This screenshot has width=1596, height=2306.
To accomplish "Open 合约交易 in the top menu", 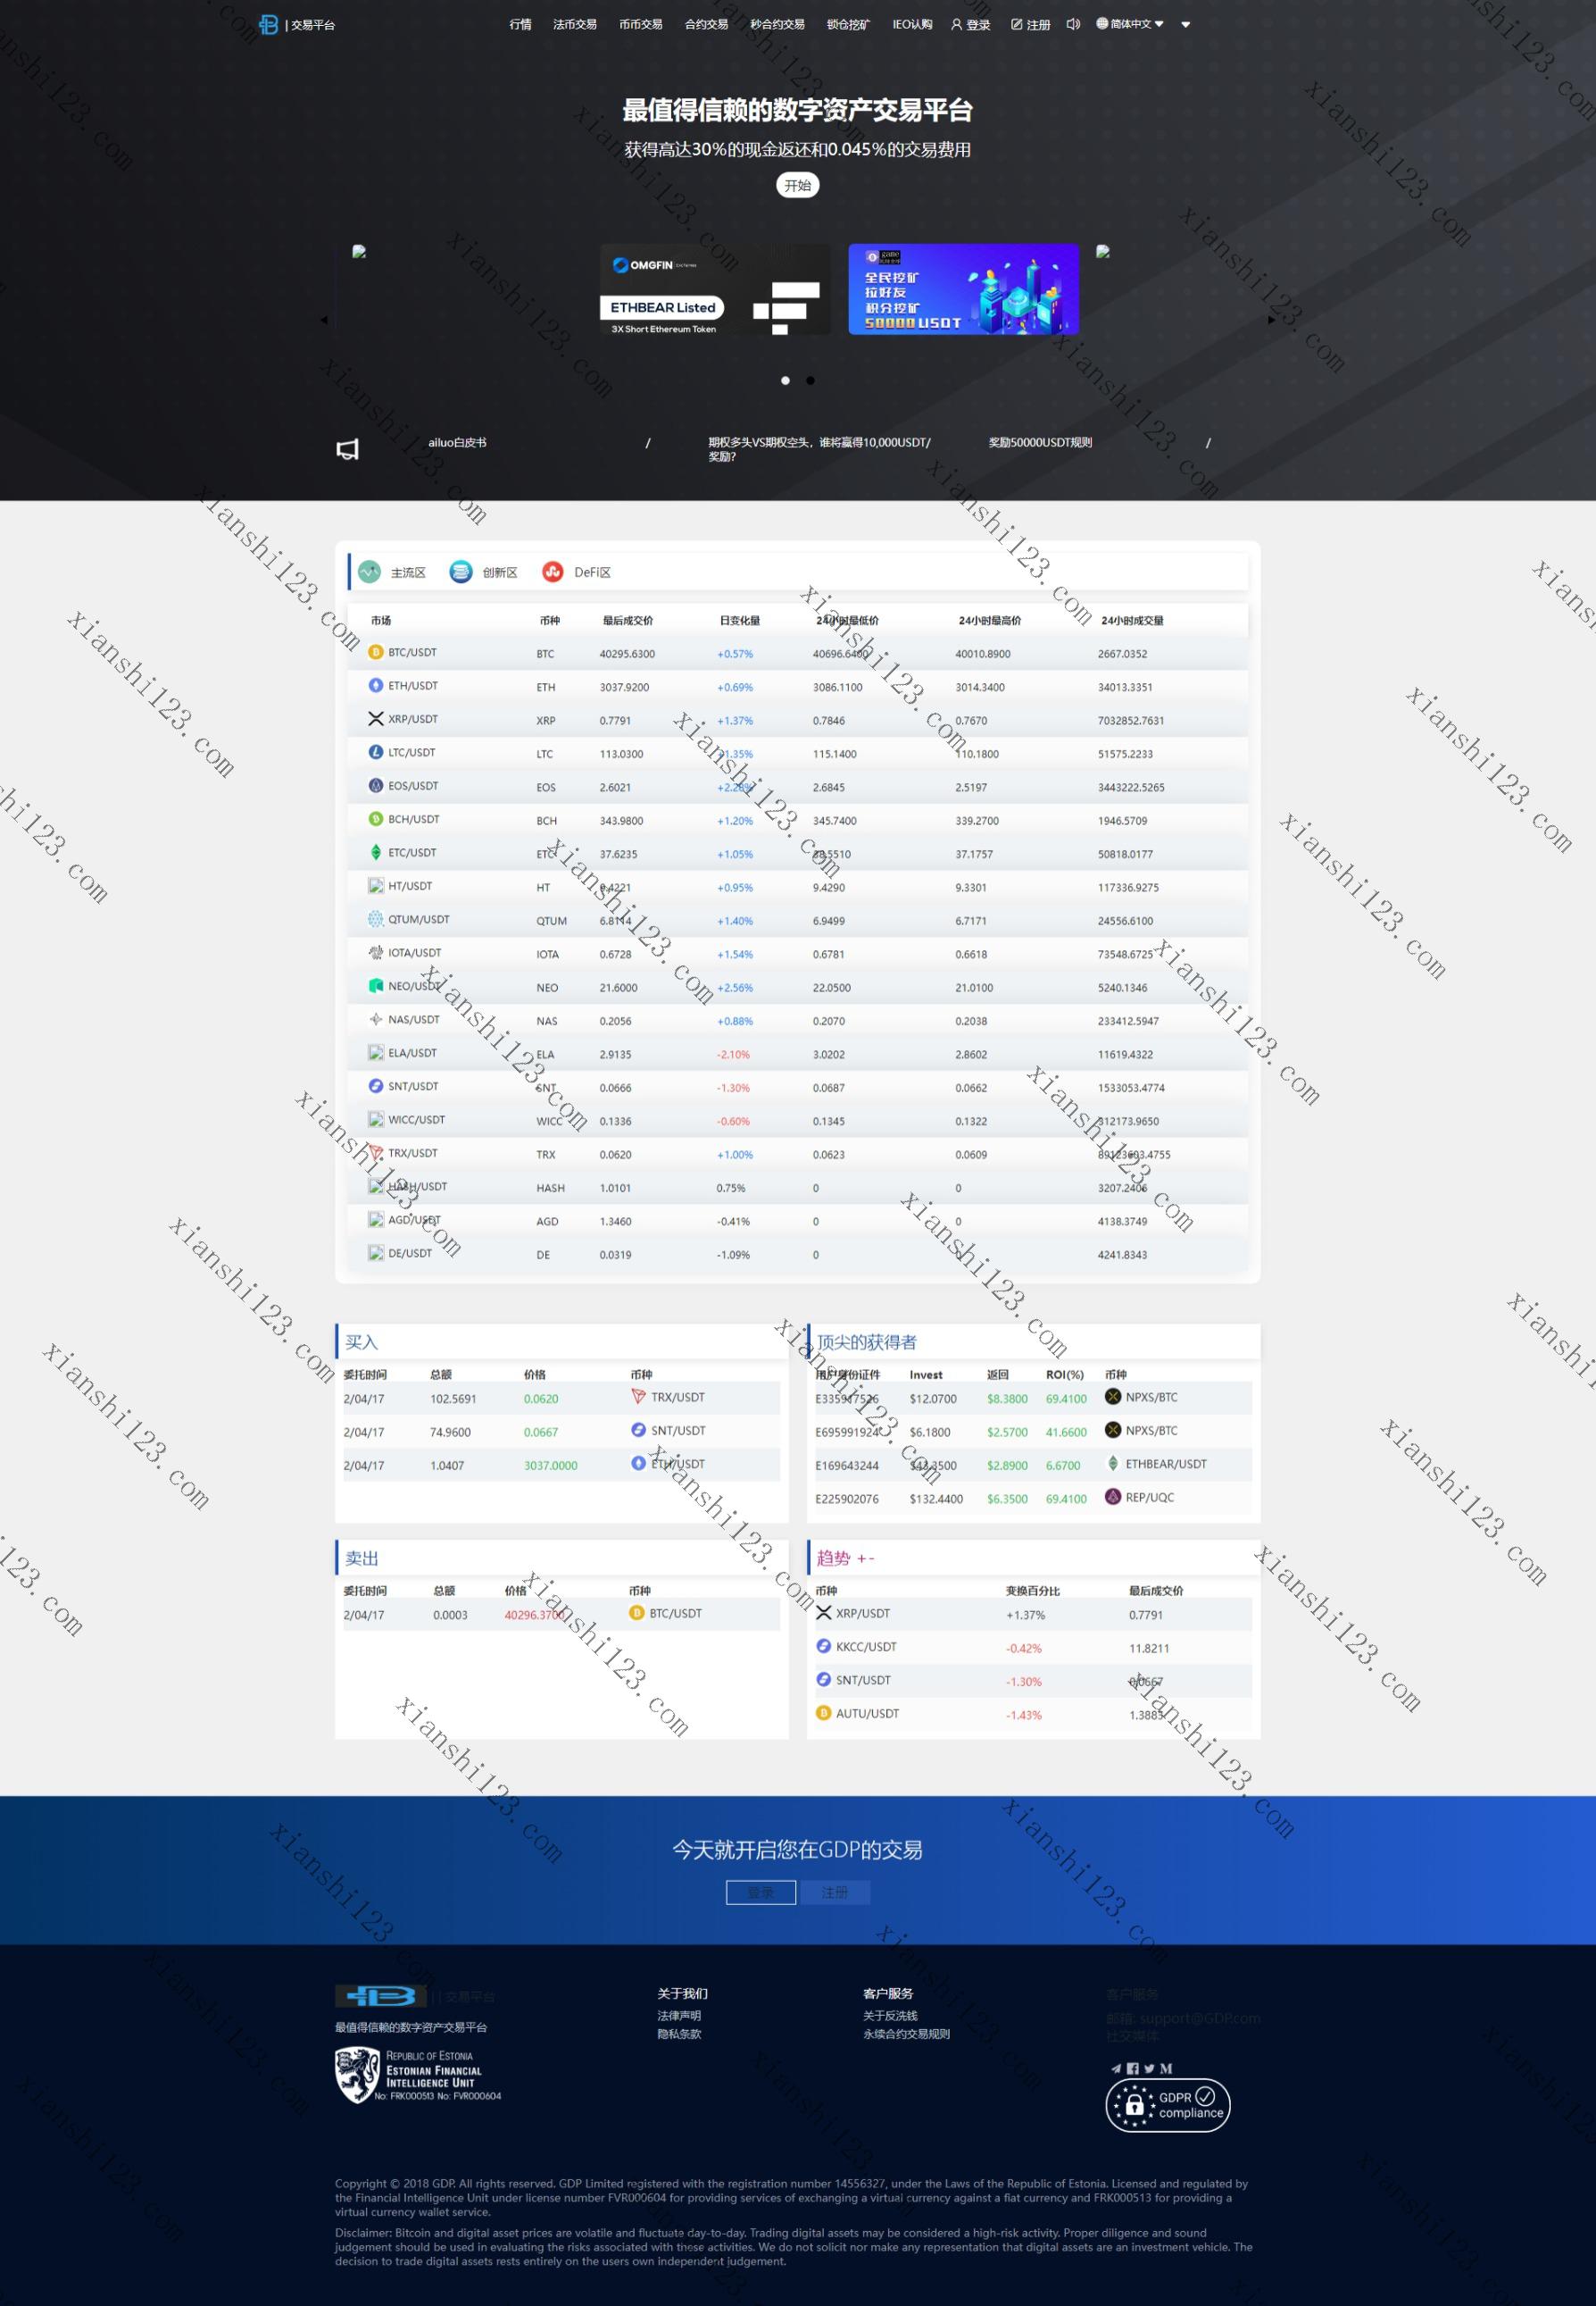I will point(706,24).
